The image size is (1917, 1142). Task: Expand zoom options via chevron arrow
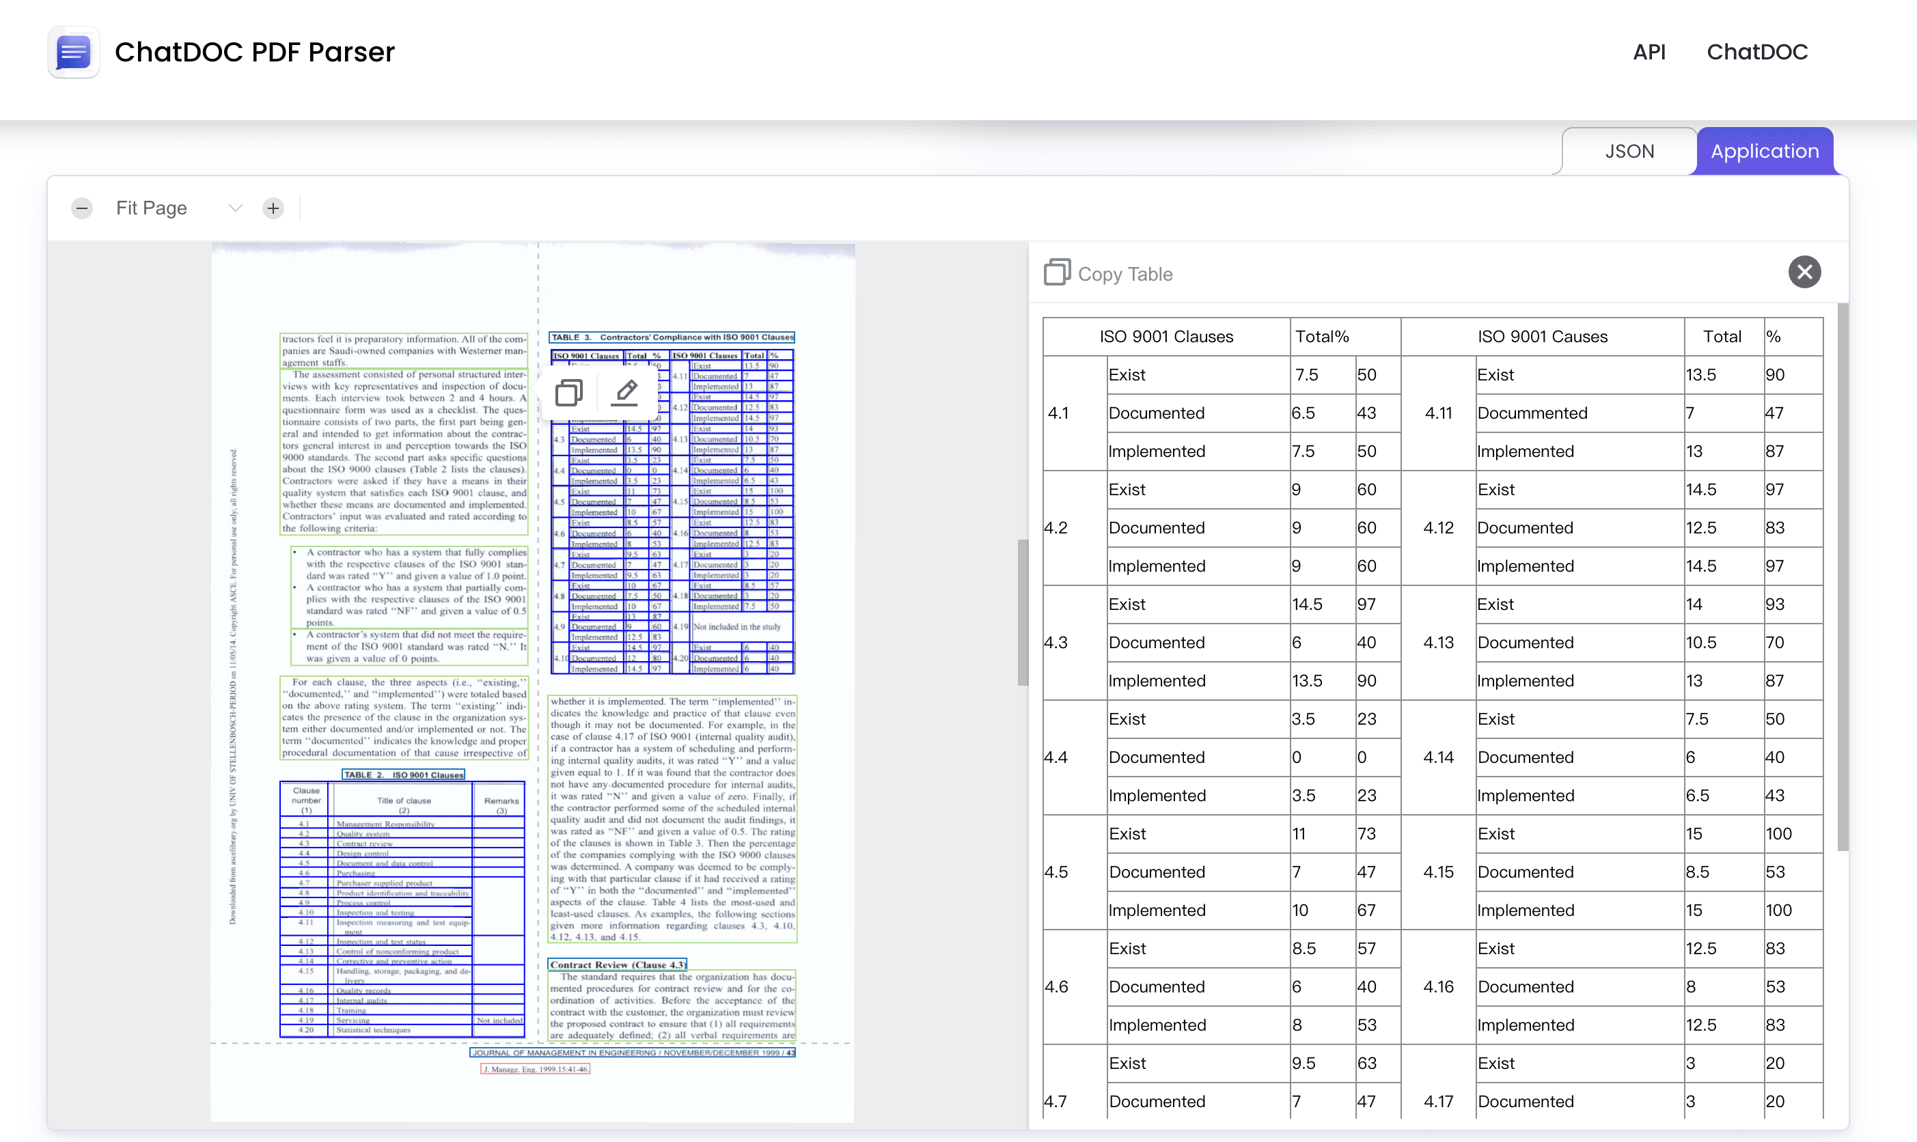tap(236, 208)
